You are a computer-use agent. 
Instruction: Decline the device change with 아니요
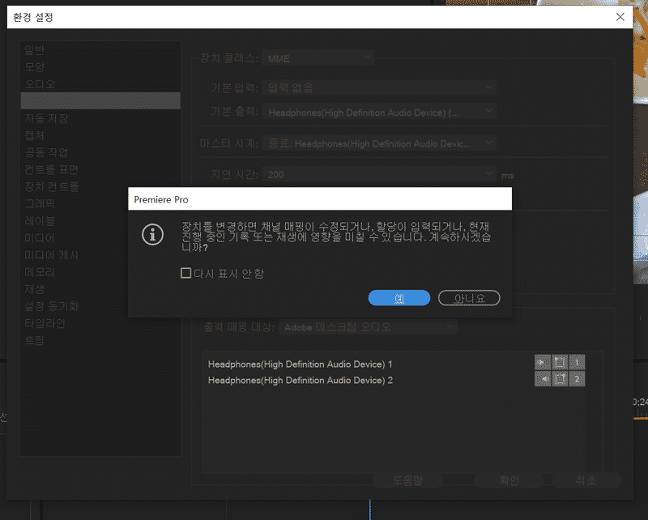click(x=469, y=298)
